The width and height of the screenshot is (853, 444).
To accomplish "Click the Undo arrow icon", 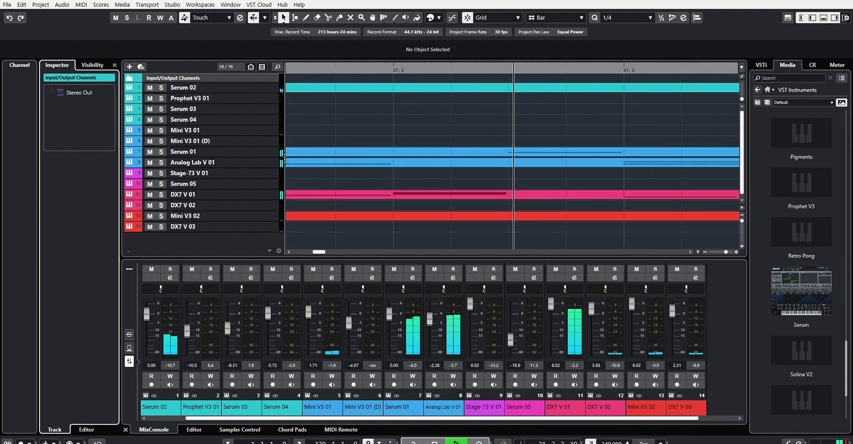I will (9, 18).
